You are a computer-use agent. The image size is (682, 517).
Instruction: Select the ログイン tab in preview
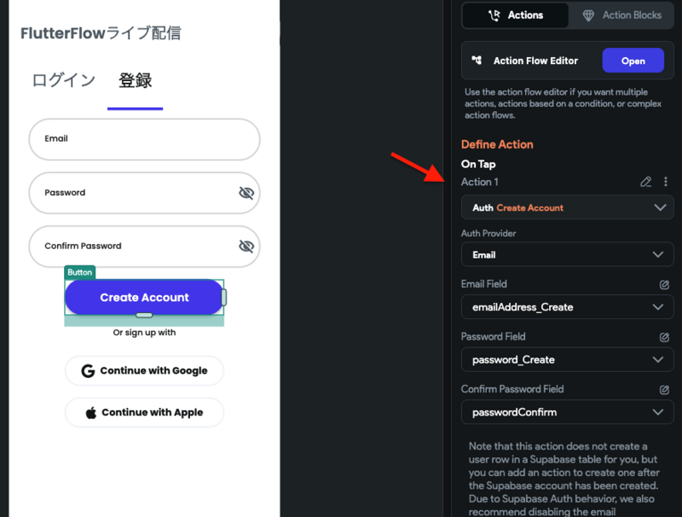(63, 80)
